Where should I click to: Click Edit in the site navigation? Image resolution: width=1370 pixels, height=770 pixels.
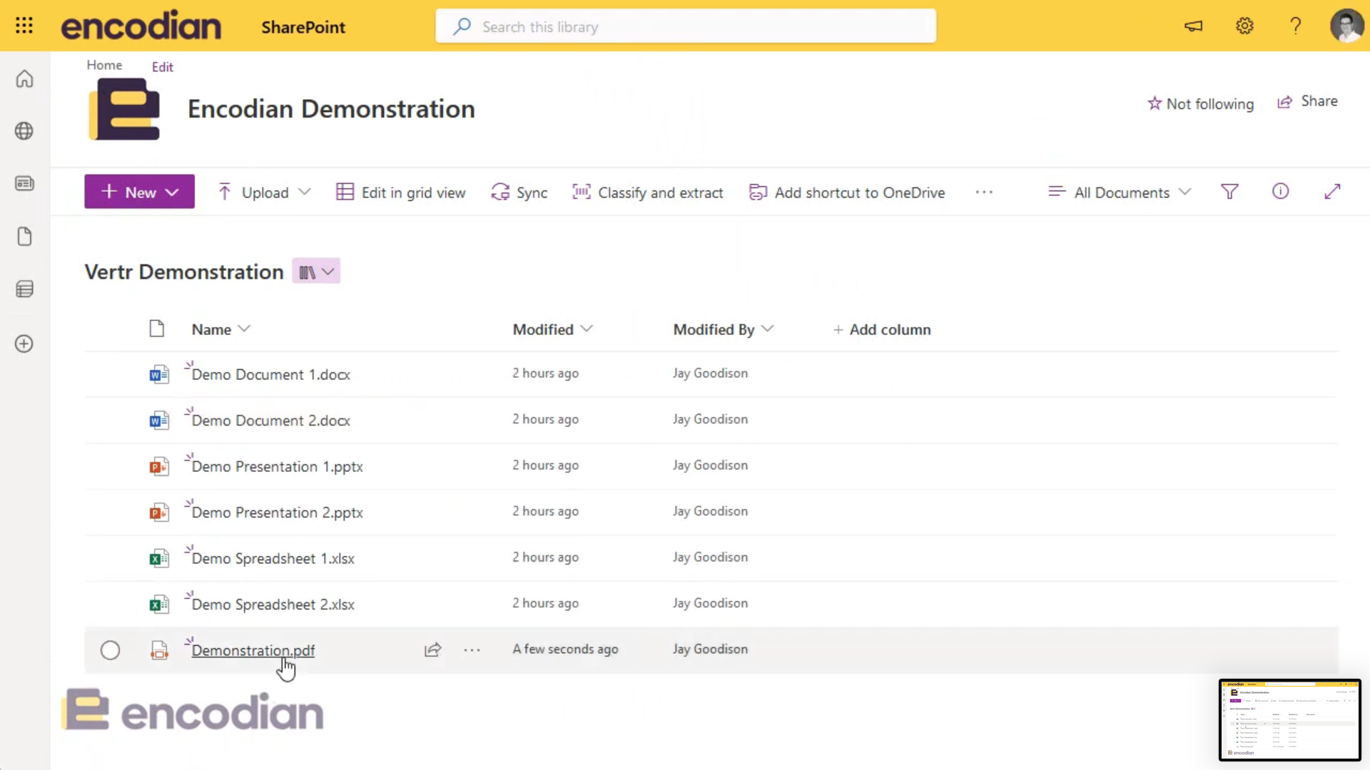(x=162, y=67)
